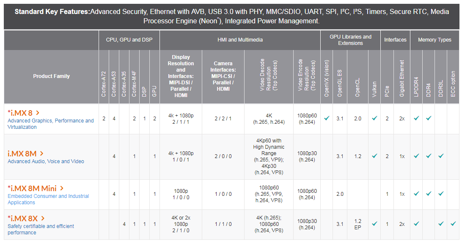The width and height of the screenshot is (462, 242).
Task: Click the Memory Types group header
Action: pos(434,40)
